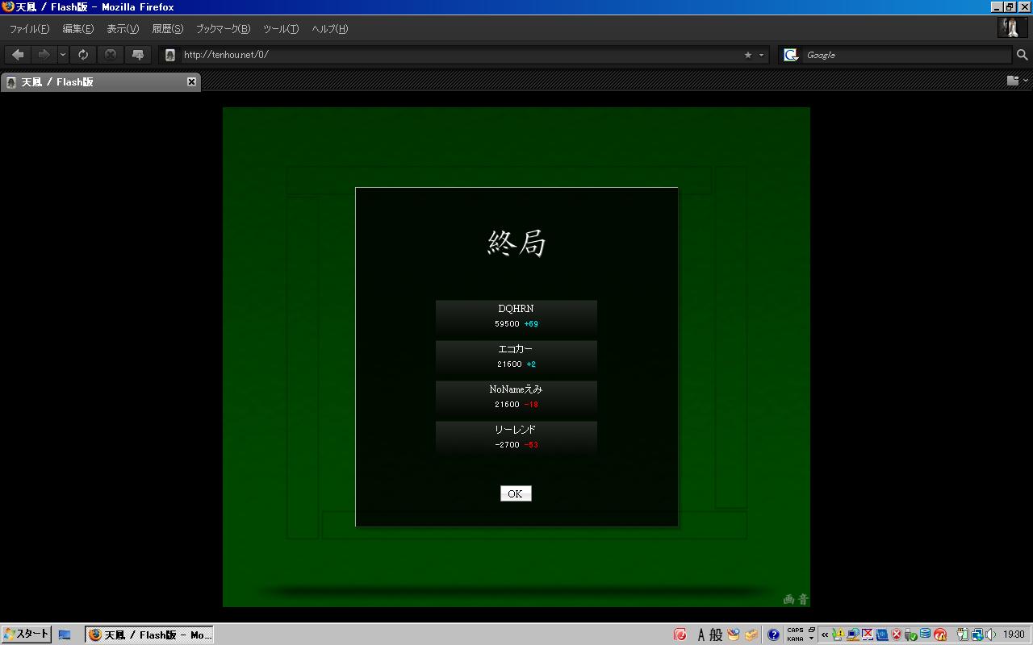Click the IME help question mark icon
1033x645 pixels.
[773, 635]
